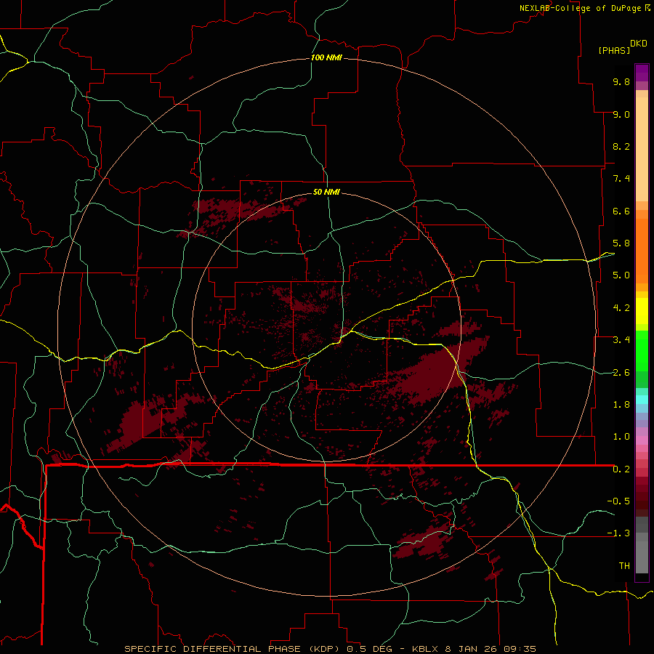Viewport: 654px width, 654px height.
Task: Click the -0.5 value on the color scale
Action: 618,501
